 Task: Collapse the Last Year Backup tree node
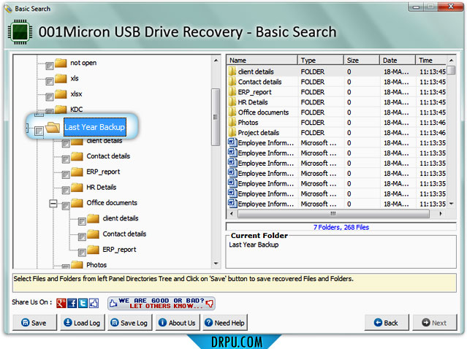point(27,128)
